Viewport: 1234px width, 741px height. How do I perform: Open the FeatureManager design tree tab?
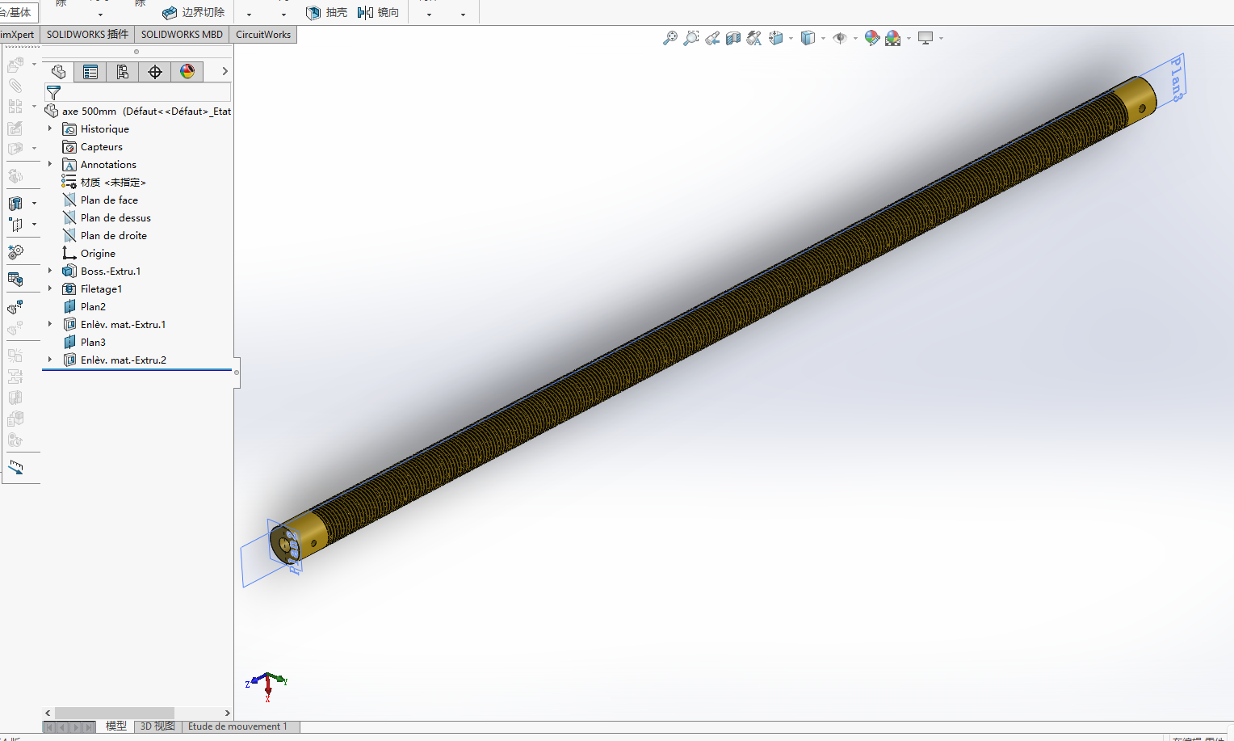tap(58, 72)
